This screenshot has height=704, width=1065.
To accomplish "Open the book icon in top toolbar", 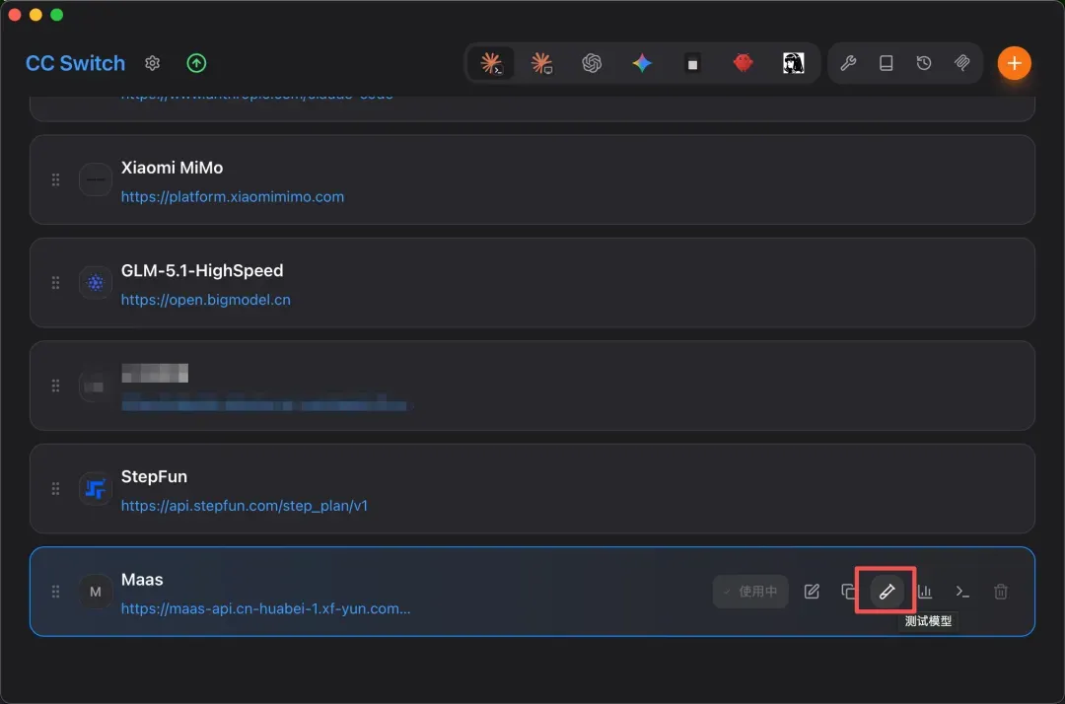I will 886,63.
